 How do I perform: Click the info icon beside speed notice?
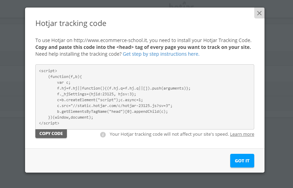tap(103, 134)
